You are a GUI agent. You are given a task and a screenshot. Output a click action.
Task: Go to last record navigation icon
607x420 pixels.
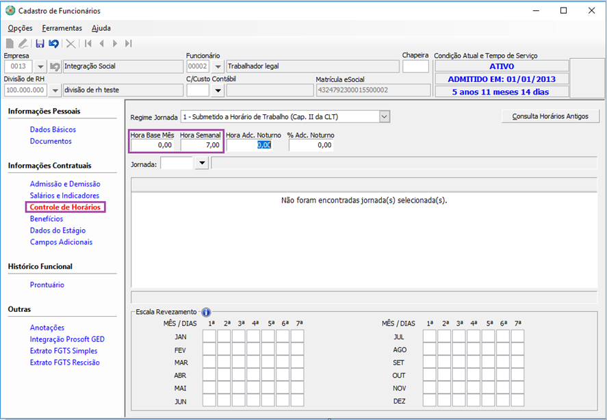pos(129,43)
